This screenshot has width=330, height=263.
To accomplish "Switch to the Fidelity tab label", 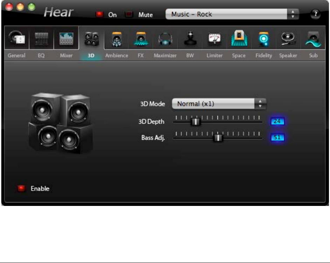I will click(264, 56).
